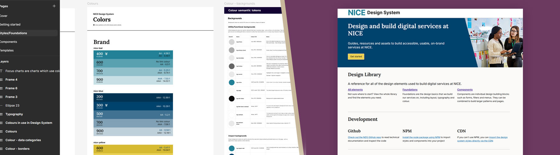Open the Foundations link on NICE website
This screenshot has width=560, height=155.
coord(410,90)
